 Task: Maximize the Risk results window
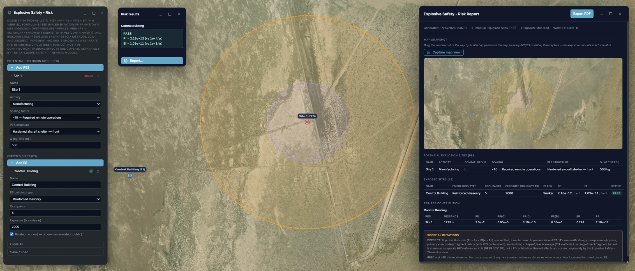pyautogui.click(x=170, y=14)
